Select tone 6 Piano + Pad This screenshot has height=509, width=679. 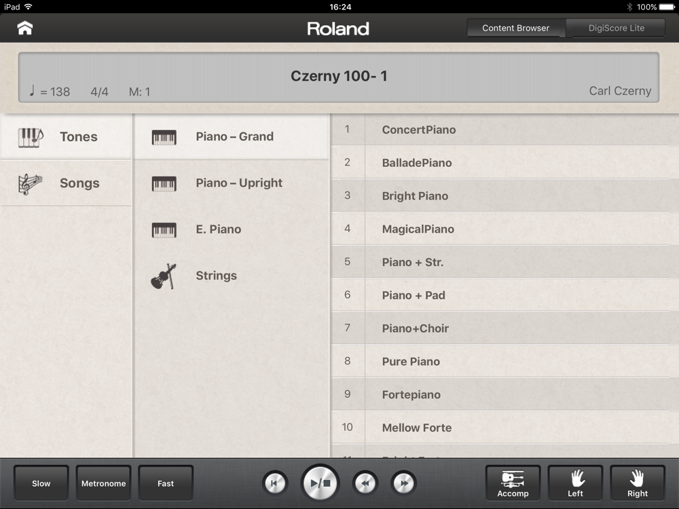[x=505, y=295]
